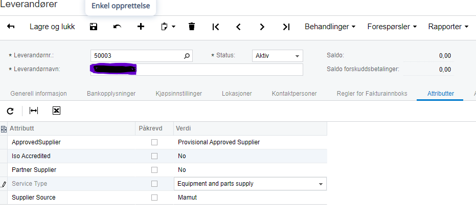
Task: Click the search magnifier in Leverandørnr. field
Action: point(187,56)
